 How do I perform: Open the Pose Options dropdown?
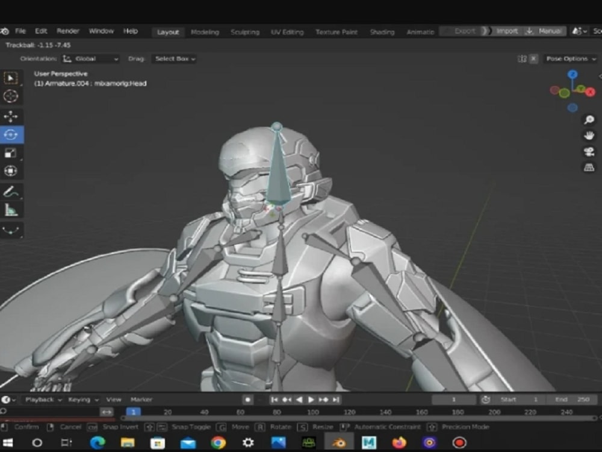(570, 58)
